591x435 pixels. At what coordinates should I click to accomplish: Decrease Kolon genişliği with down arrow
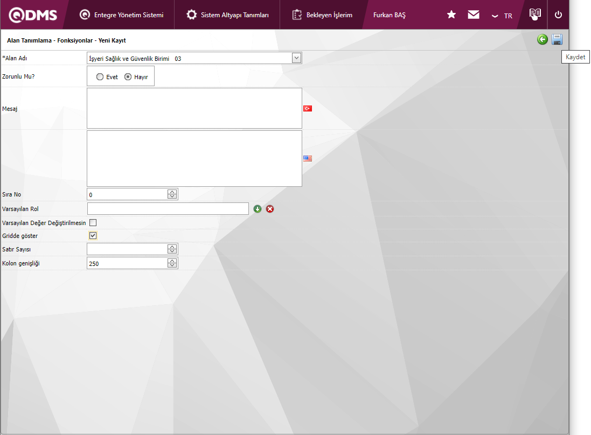(172, 266)
